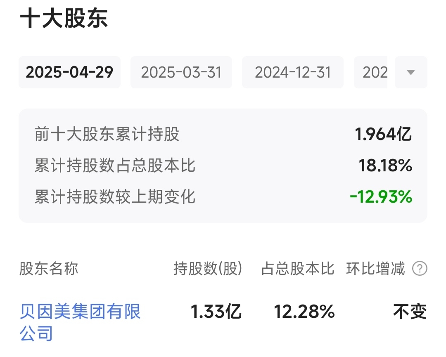446x357 pixels.
Task: Click the 1.964亿 cumulative holdings value
Action: tap(383, 134)
